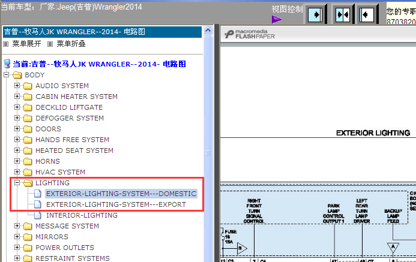Open the EXTERIOR-LIGHTING-SYSTEM---DOMESTIC diagram
Image resolution: width=416 pixels, height=262 pixels.
[x=121, y=194]
